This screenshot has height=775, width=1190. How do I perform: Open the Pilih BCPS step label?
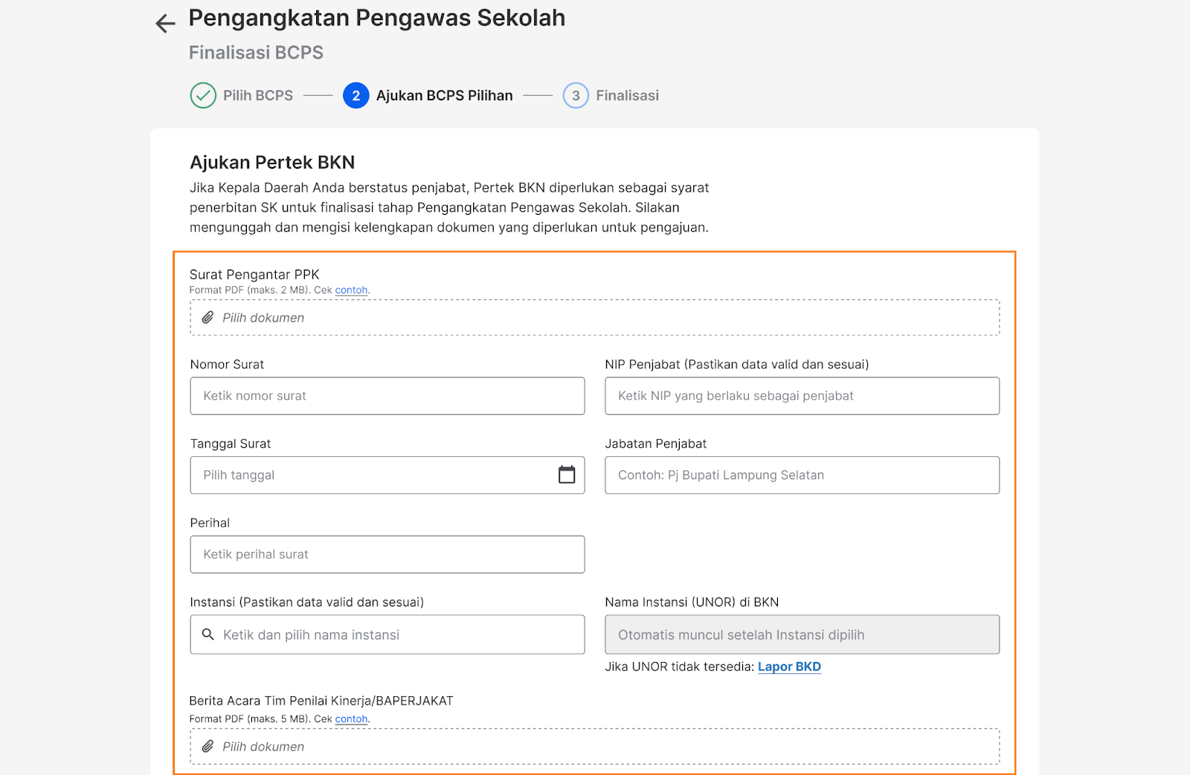258,95
